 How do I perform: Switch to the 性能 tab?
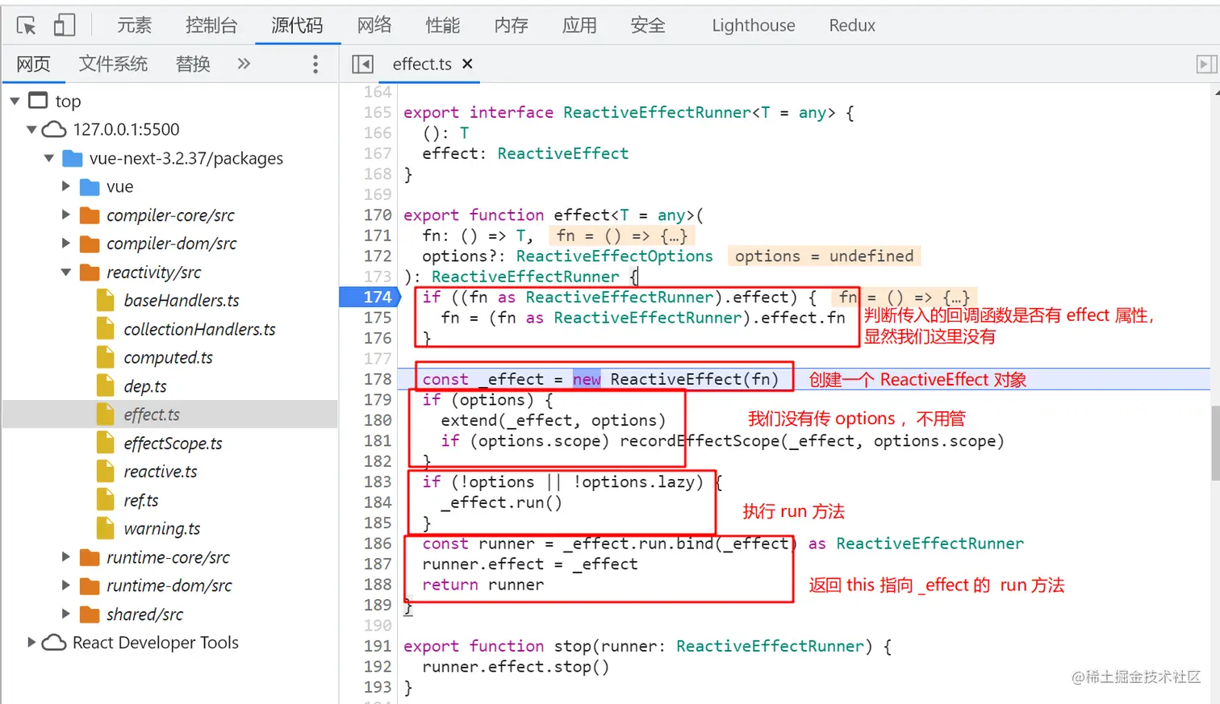443,26
